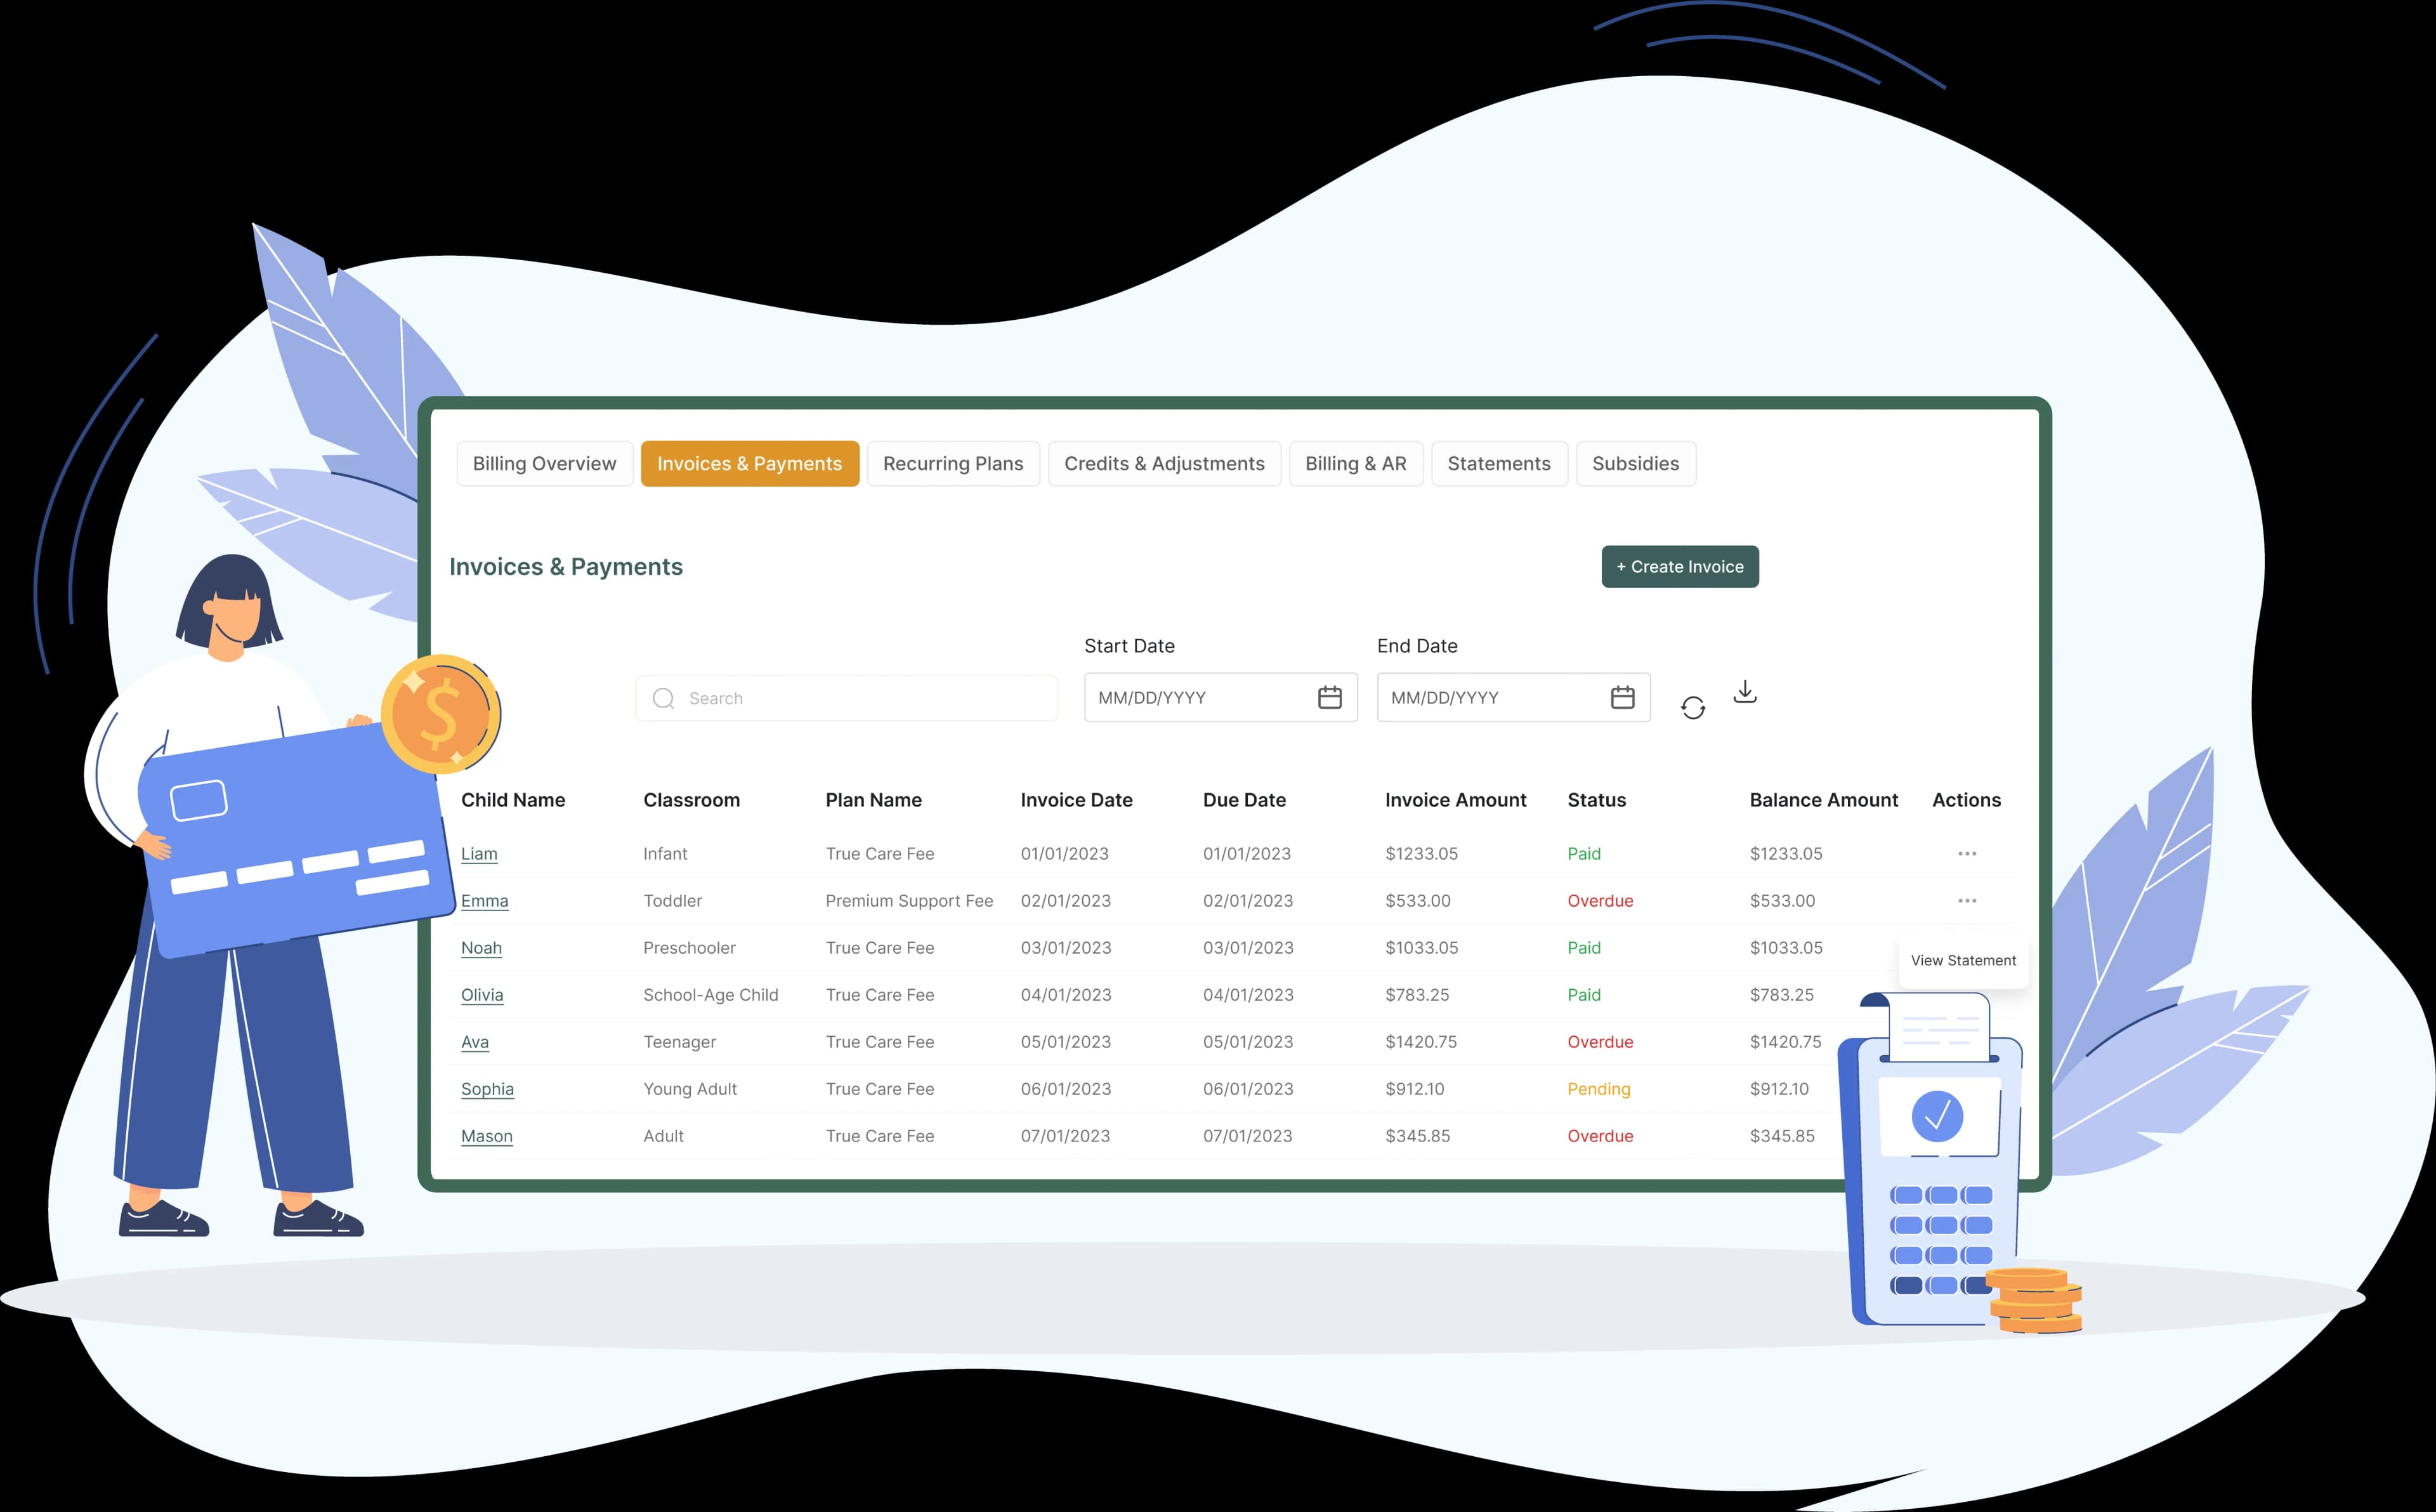Image resolution: width=2436 pixels, height=1512 pixels.
Task: Select View Statement option
Action: pos(1963,960)
